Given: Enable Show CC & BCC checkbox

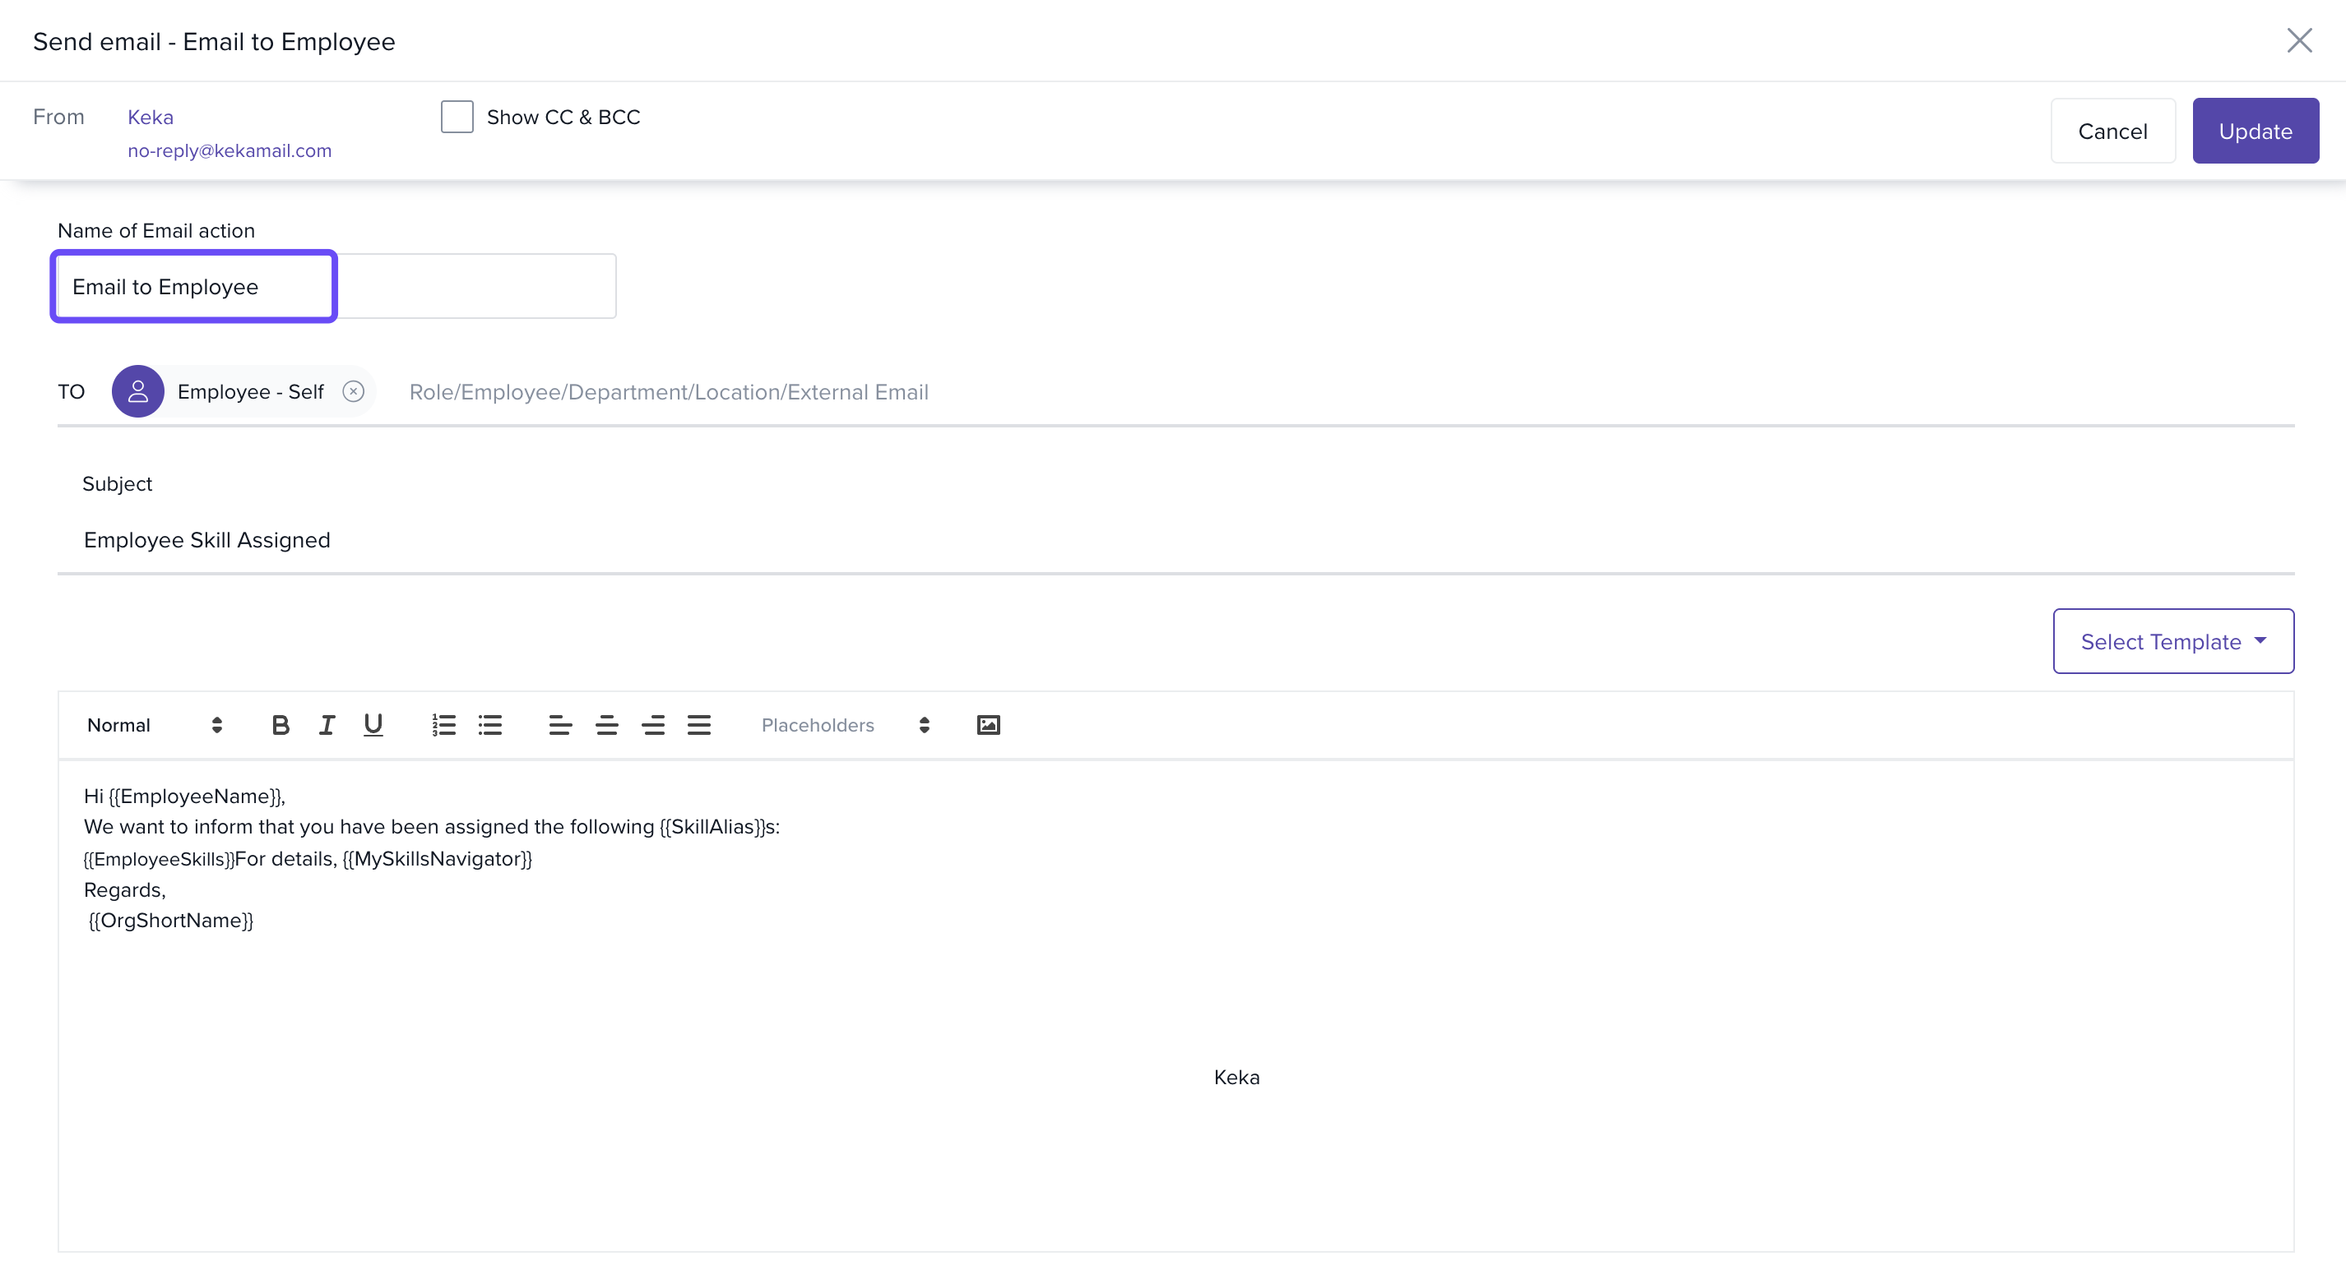Looking at the screenshot, I should click(457, 118).
